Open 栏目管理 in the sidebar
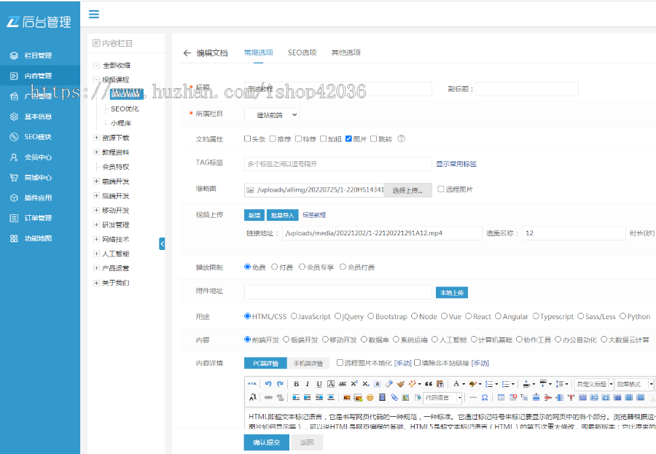656x454 pixels. pyautogui.click(x=38, y=55)
